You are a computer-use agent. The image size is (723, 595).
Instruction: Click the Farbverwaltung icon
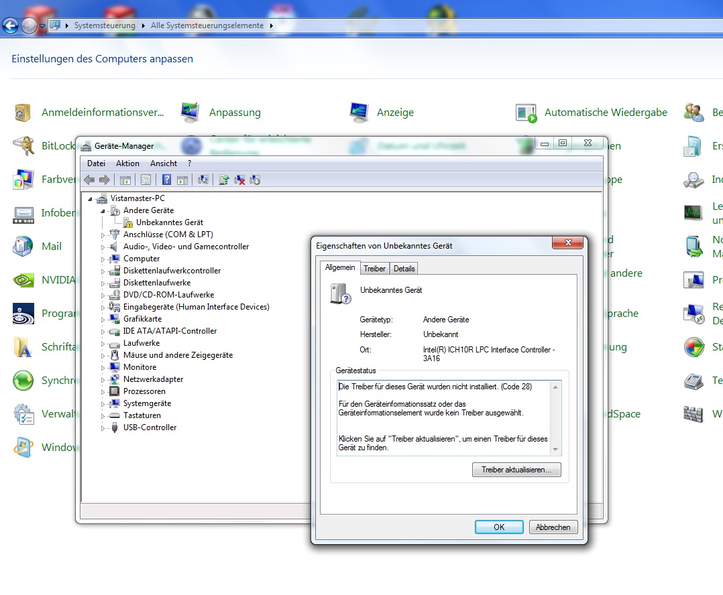pos(23,180)
